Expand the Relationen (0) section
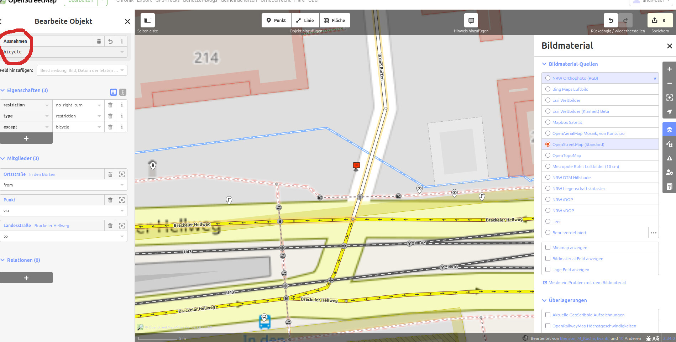 coord(20,260)
